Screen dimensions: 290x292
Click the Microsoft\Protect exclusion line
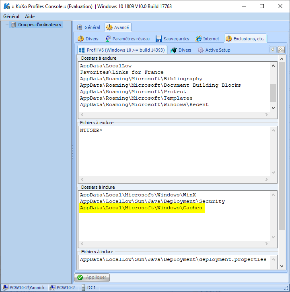(x=133, y=92)
